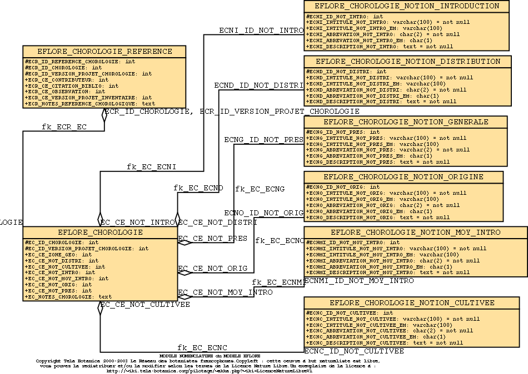Viewport: 528px width, 374px height.
Task: Click the diamond beside EC_CE_NOT_ORIG label
Action: tap(185, 272)
